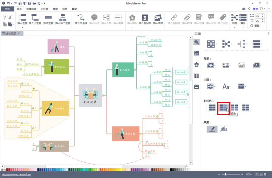Switch to the 视图 tab
This screenshot has height=178, width=272.
(x=65, y=9)
